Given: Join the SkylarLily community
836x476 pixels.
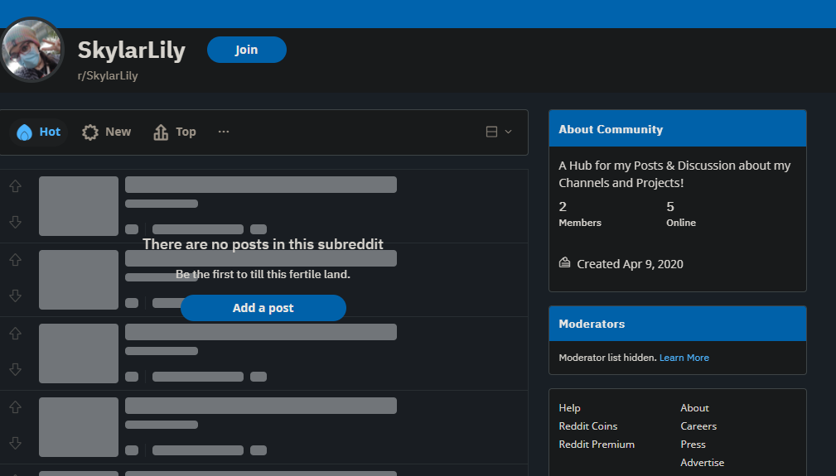Looking at the screenshot, I should click(x=246, y=50).
